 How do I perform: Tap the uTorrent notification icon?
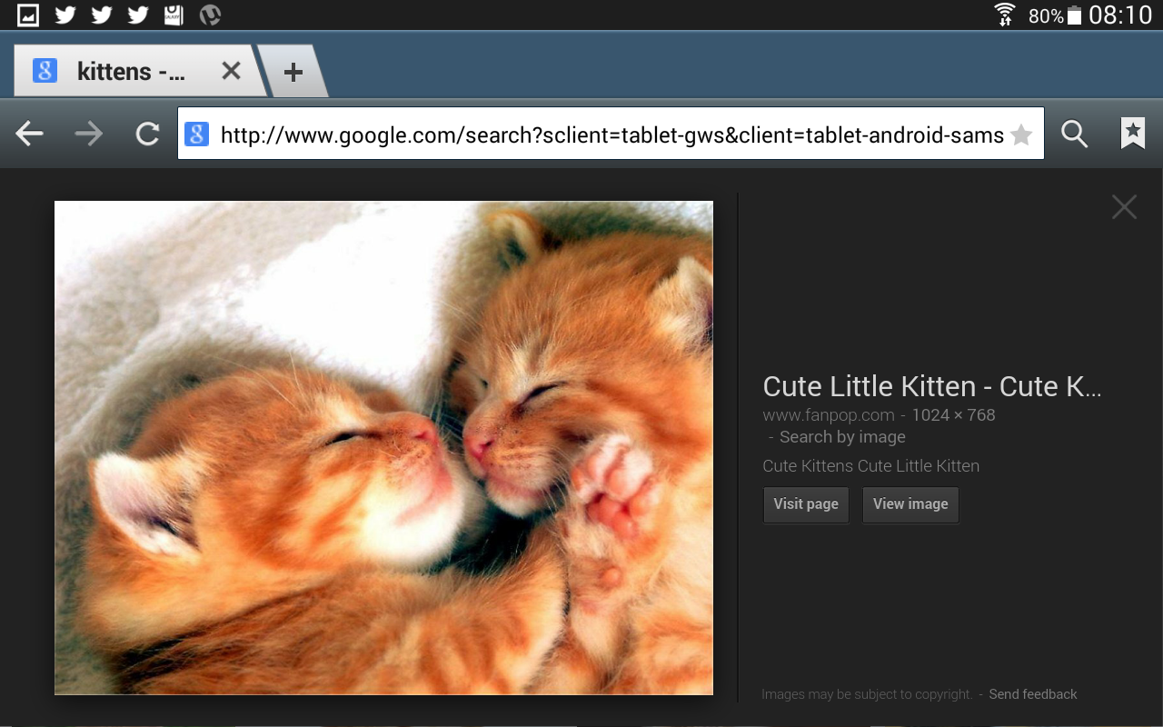[x=210, y=15]
